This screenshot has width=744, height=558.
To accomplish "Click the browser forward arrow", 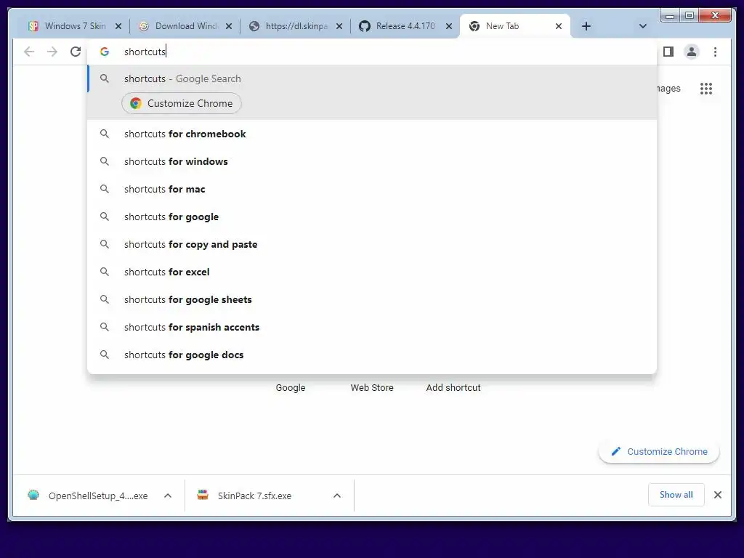I will [x=52, y=52].
